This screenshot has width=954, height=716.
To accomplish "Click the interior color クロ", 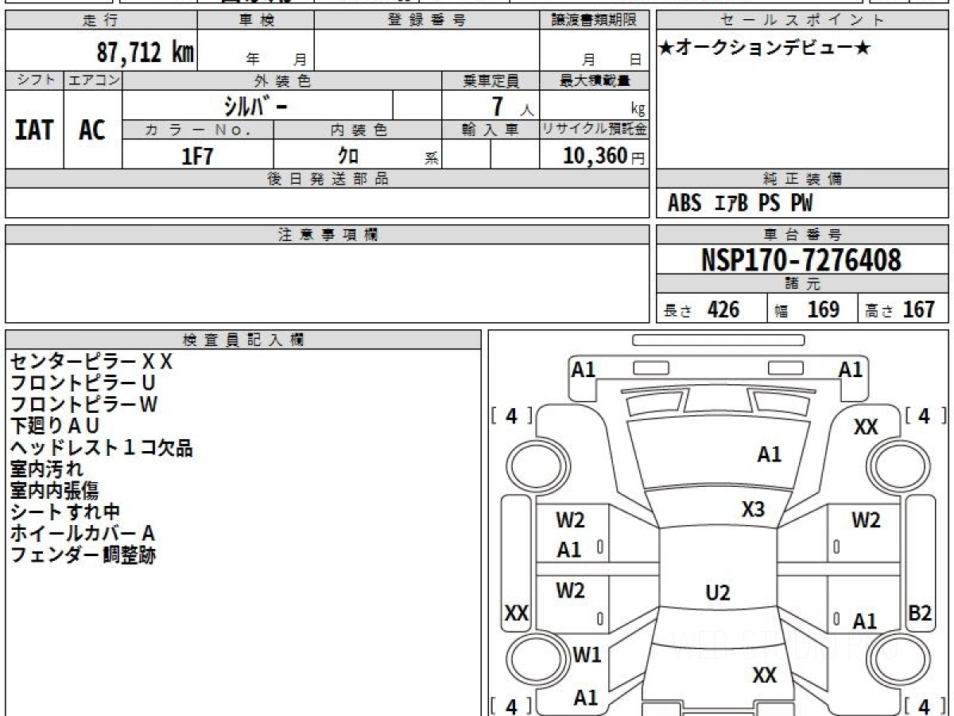I will tap(348, 155).
